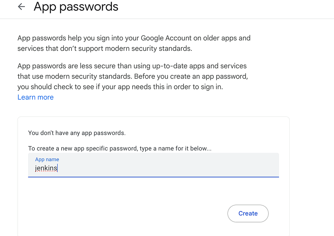
Task: Click the App passwords page heading
Action: (76, 7)
